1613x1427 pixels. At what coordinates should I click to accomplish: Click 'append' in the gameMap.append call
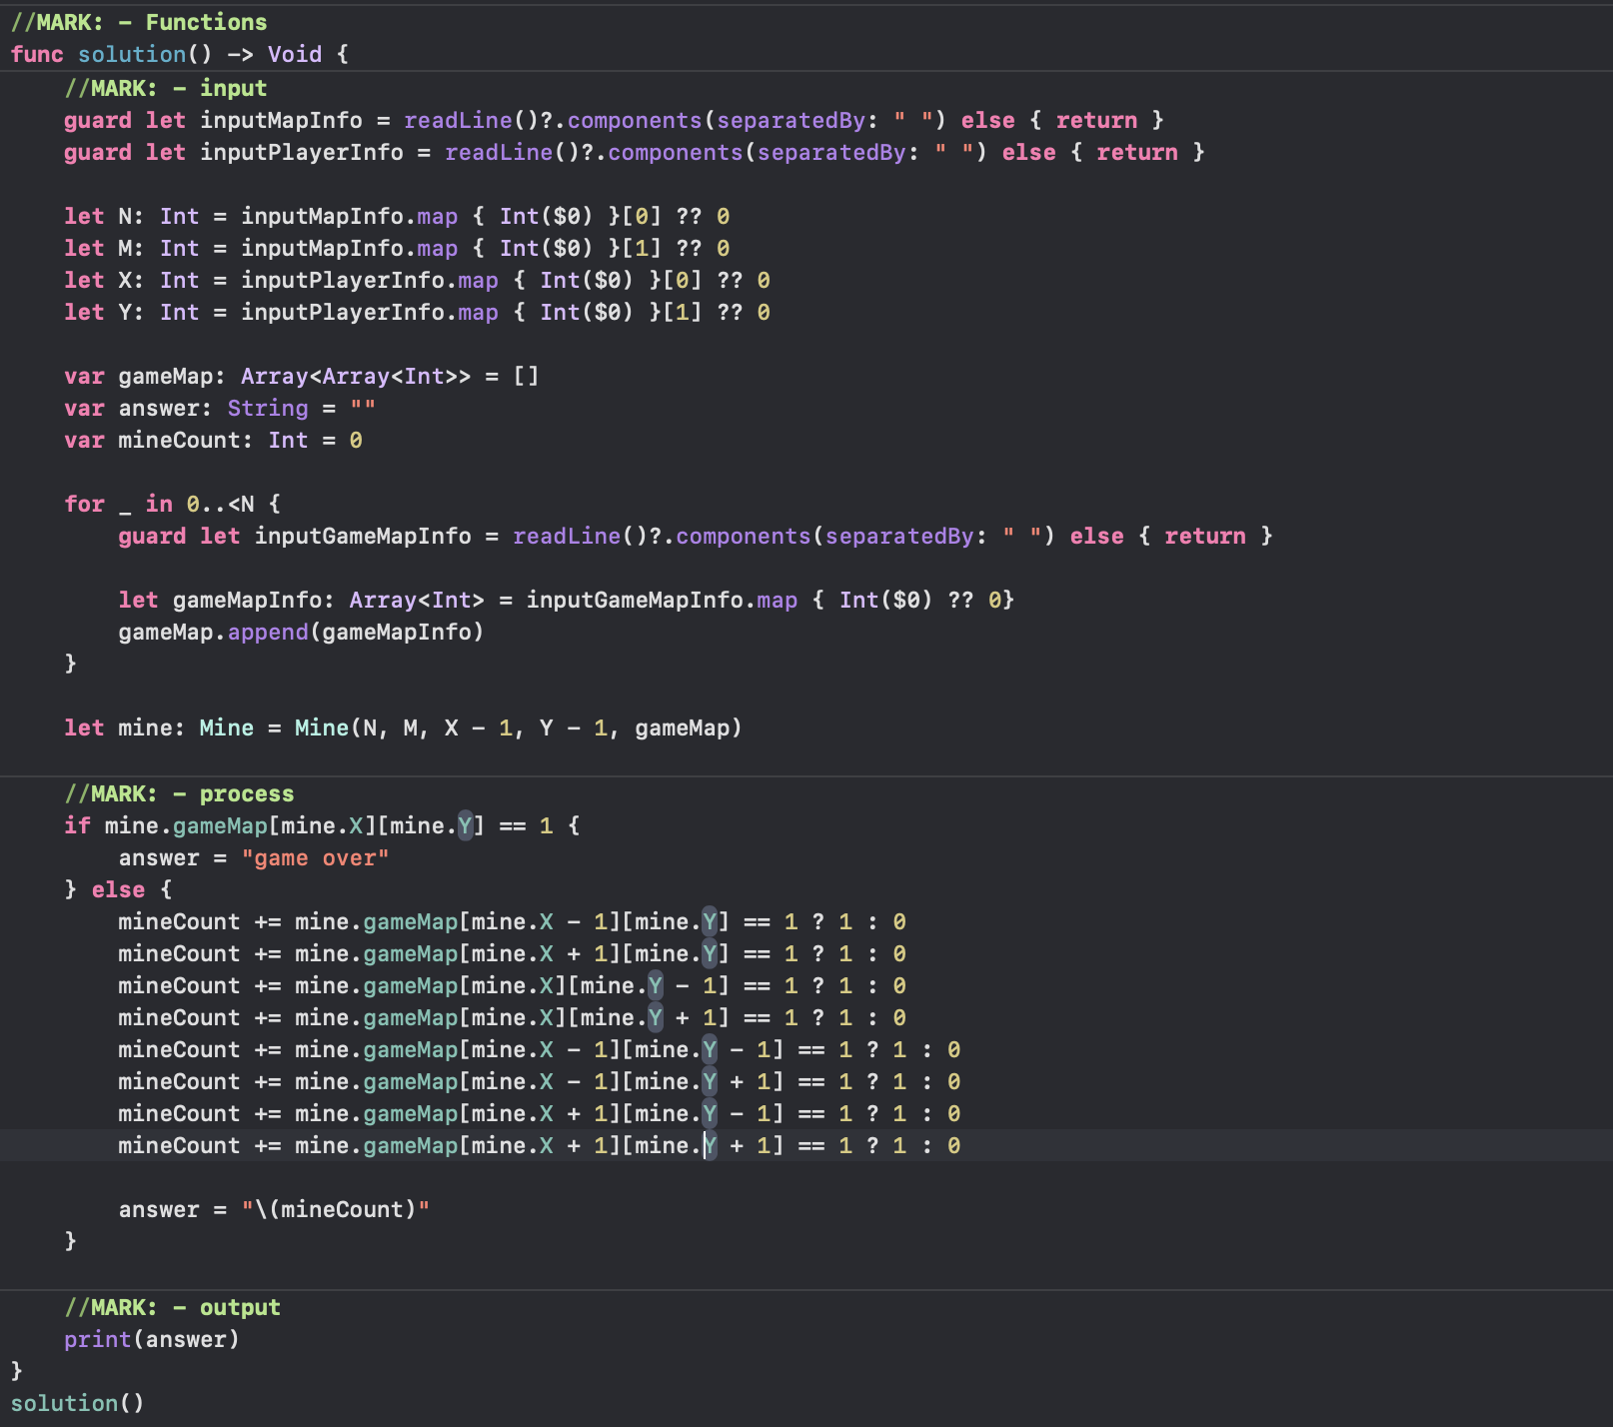tap(268, 632)
